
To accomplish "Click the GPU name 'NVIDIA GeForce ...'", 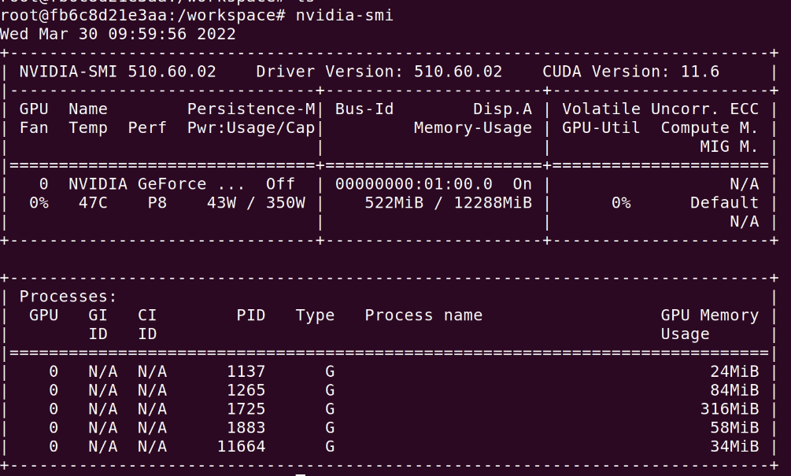I will point(157,184).
